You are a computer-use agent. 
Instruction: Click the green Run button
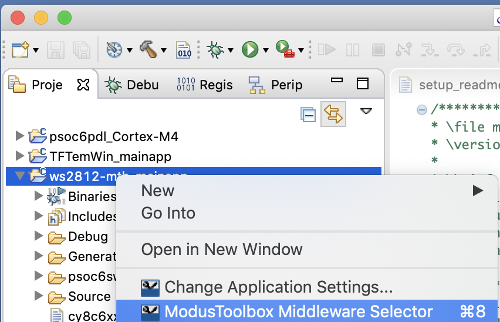coord(250,50)
